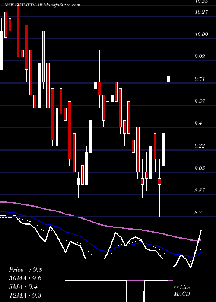The image size is (216, 302).
Task: Click the latest white candle near 9.74
Action: (168, 79)
